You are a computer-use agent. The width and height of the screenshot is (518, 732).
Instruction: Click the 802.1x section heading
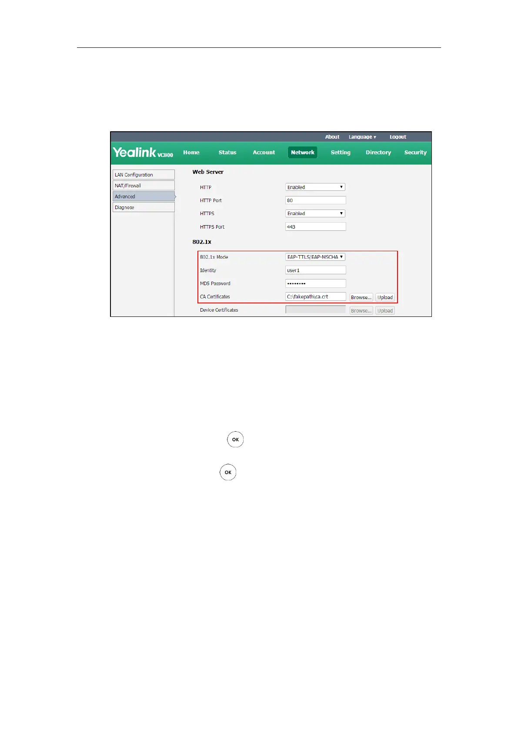coord(202,242)
